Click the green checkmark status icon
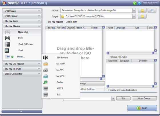 point(135,3)
